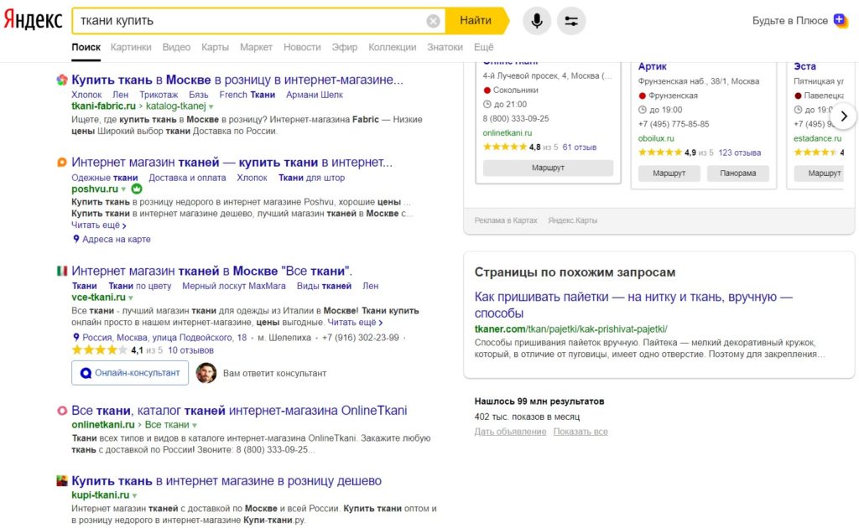Viewport: 859px width, 528px height.
Task: Open the 'Ещё' menu
Action: pyautogui.click(x=484, y=47)
